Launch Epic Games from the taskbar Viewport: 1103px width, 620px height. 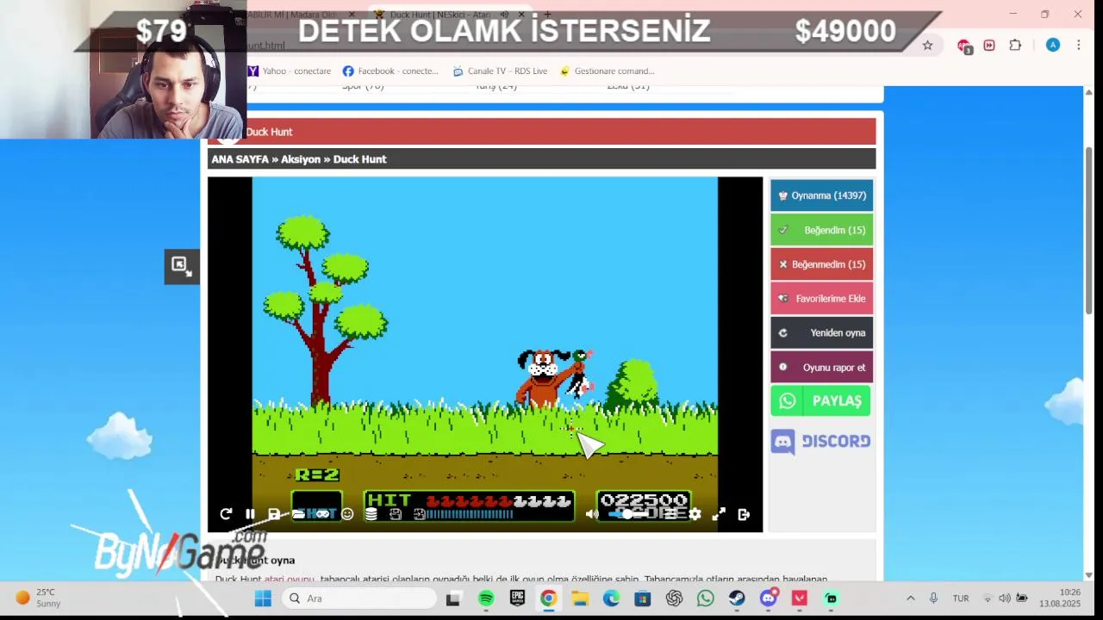517,598
